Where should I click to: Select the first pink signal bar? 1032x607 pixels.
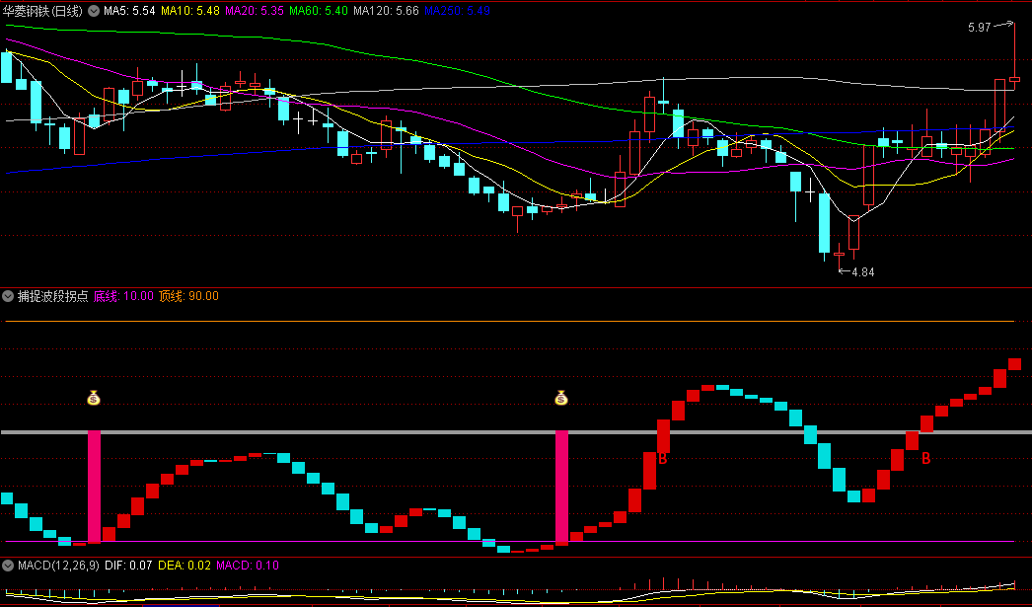pyautogui.click(x=94, y=487)
